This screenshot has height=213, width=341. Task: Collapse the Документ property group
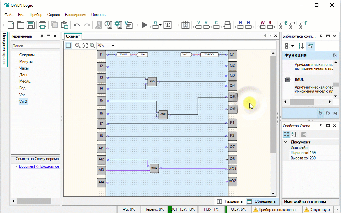[x=285, y=142]
